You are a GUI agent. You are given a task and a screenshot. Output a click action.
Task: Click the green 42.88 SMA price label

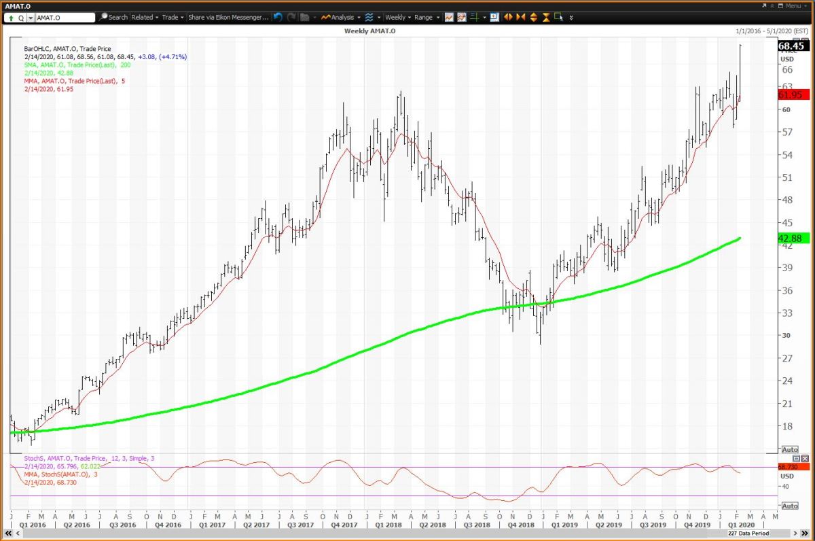[792, 239]
